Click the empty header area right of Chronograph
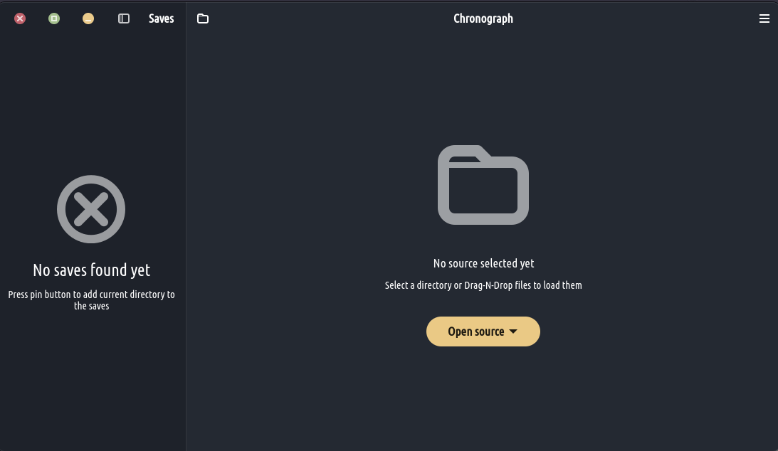The image size is (778, 451). [641, 18]
